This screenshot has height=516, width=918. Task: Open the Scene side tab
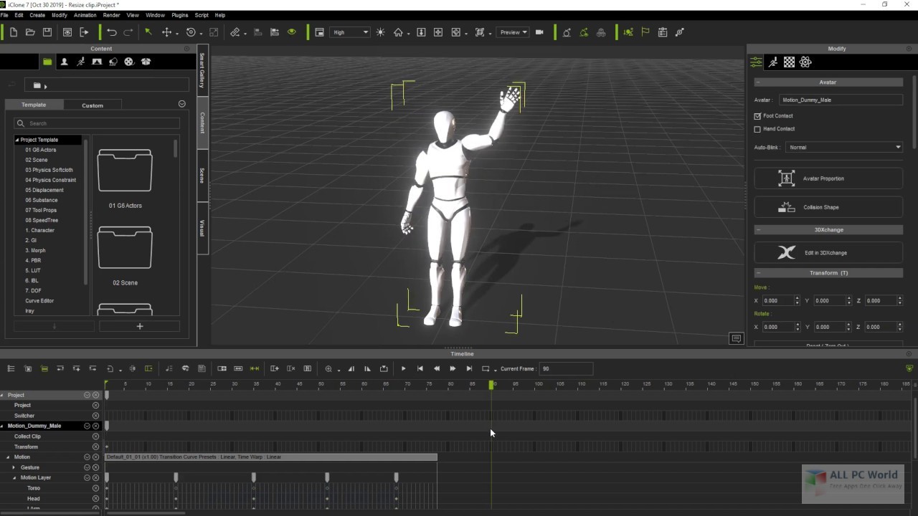tap(202, 175)
